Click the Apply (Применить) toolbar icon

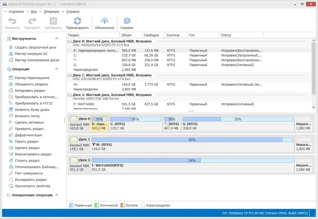pos(53,21)
